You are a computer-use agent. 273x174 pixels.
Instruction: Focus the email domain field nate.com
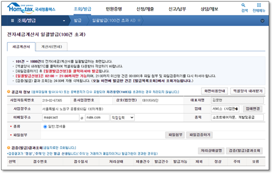(97, 117)
